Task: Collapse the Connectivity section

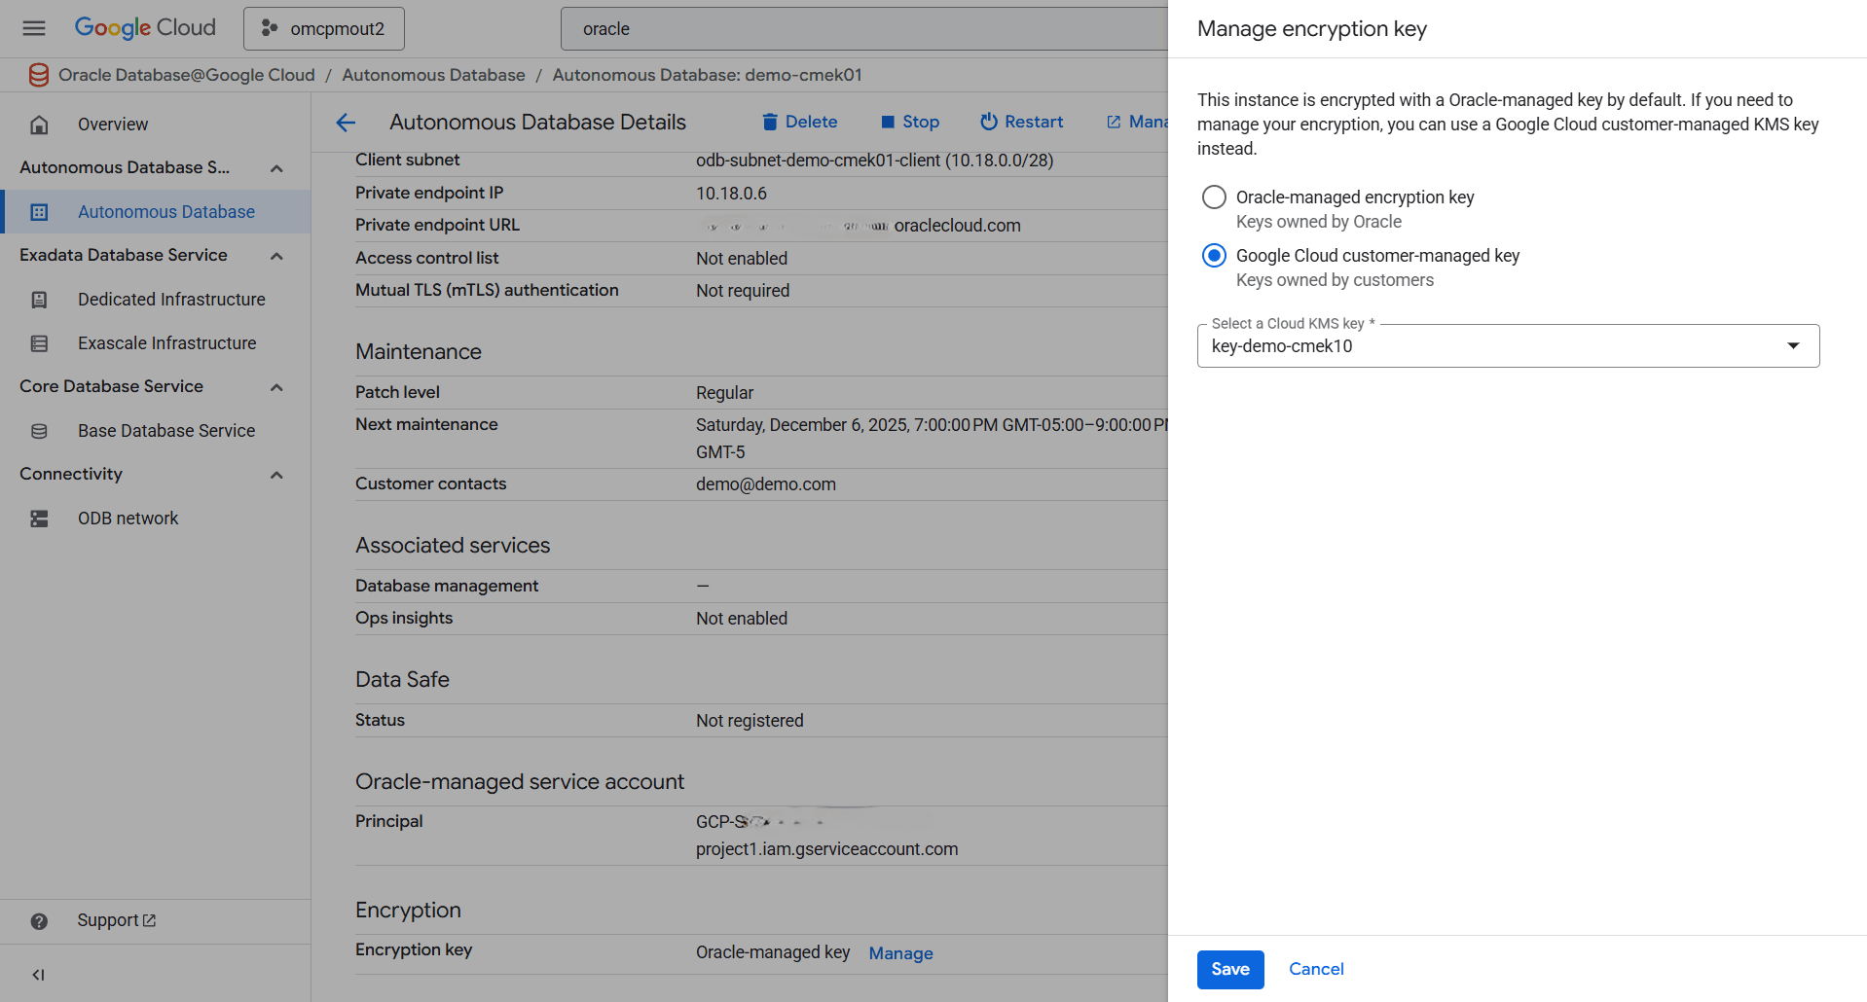Action: coord(276,475)
